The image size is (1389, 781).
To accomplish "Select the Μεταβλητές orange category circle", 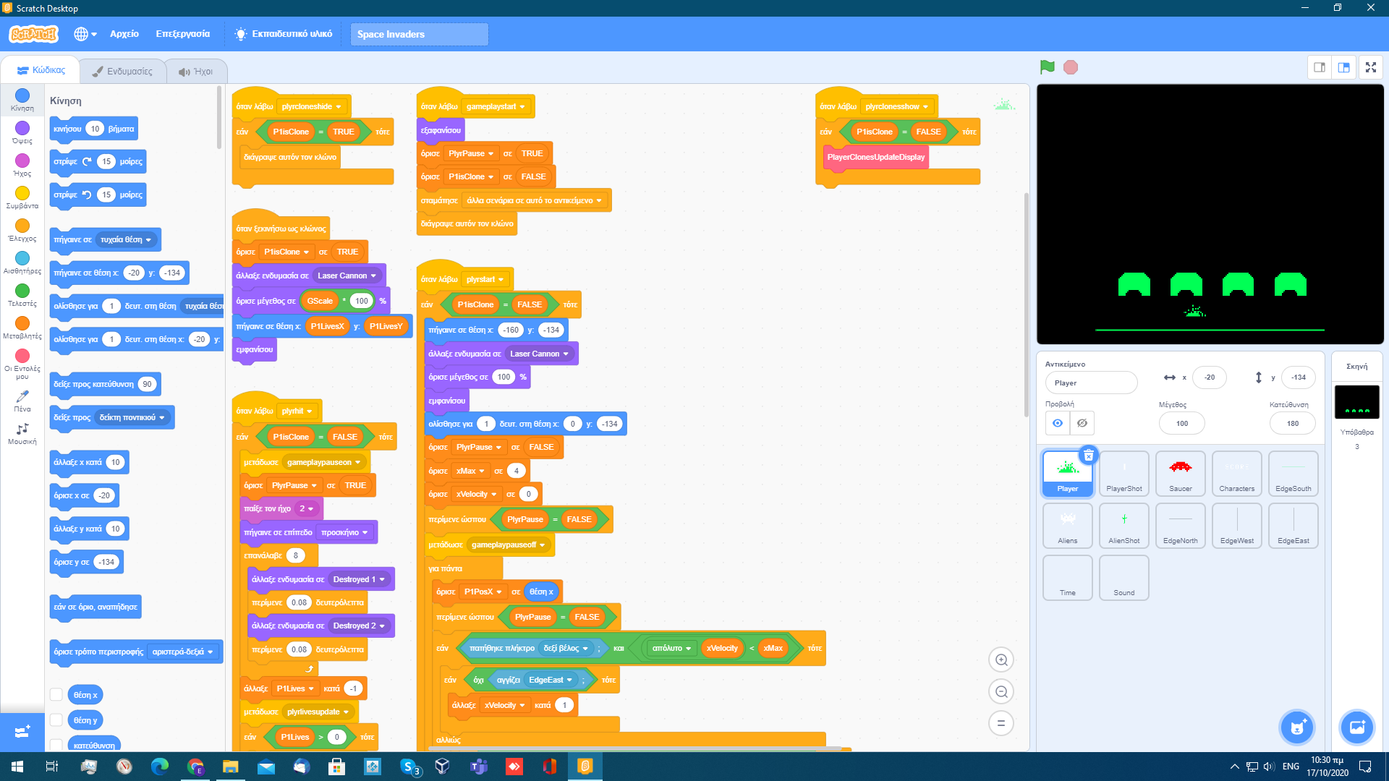I will (x=22, y=323).
